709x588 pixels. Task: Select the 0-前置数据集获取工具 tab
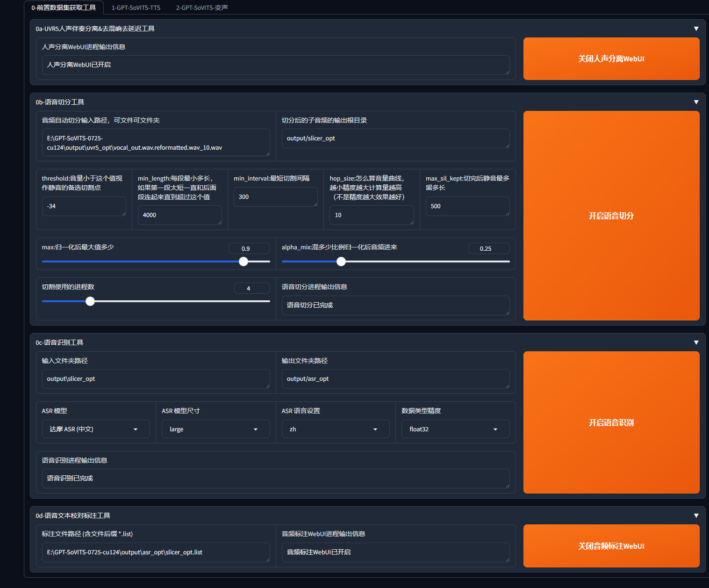(x=64, y=7)
